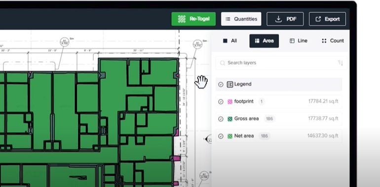Toggle visibility of footprint layer

pyautogui.click(x=221, y=102)
